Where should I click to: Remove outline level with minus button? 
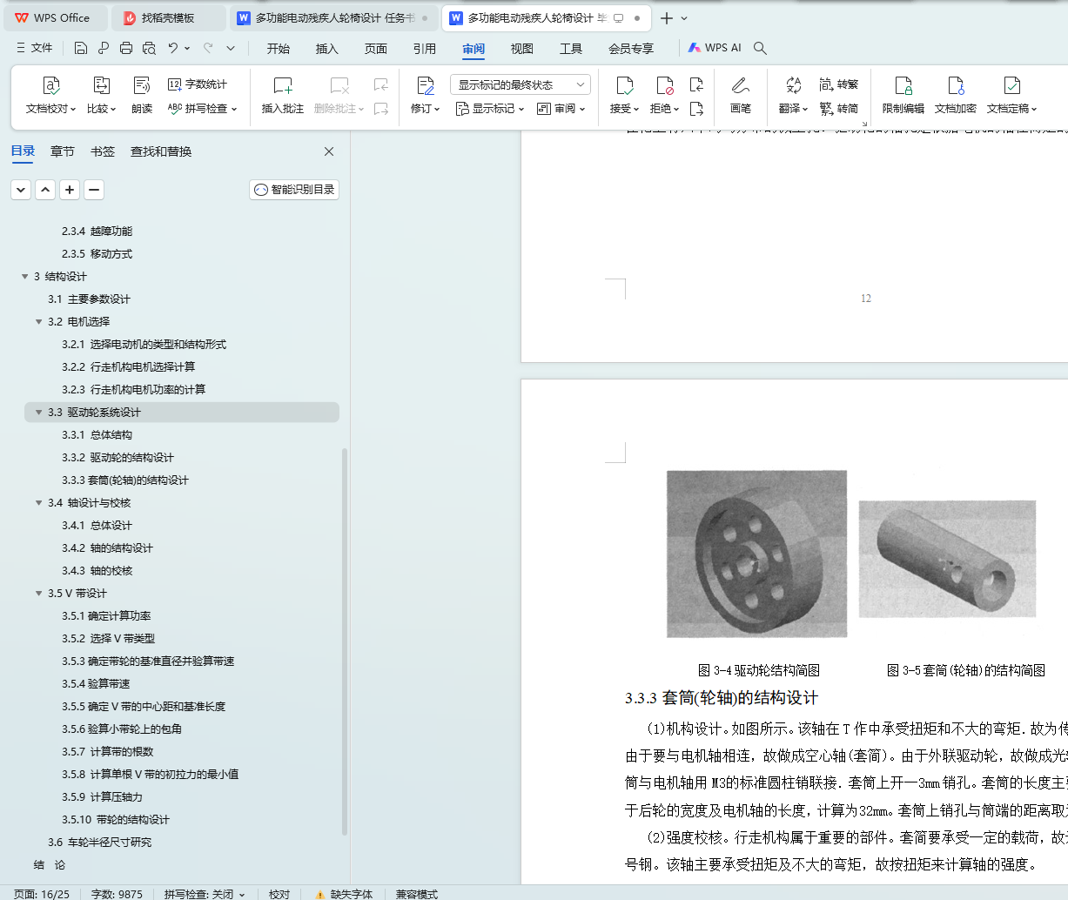coord(94,189)
